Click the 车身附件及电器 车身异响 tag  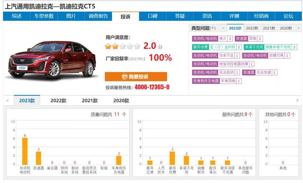(217, 81)
